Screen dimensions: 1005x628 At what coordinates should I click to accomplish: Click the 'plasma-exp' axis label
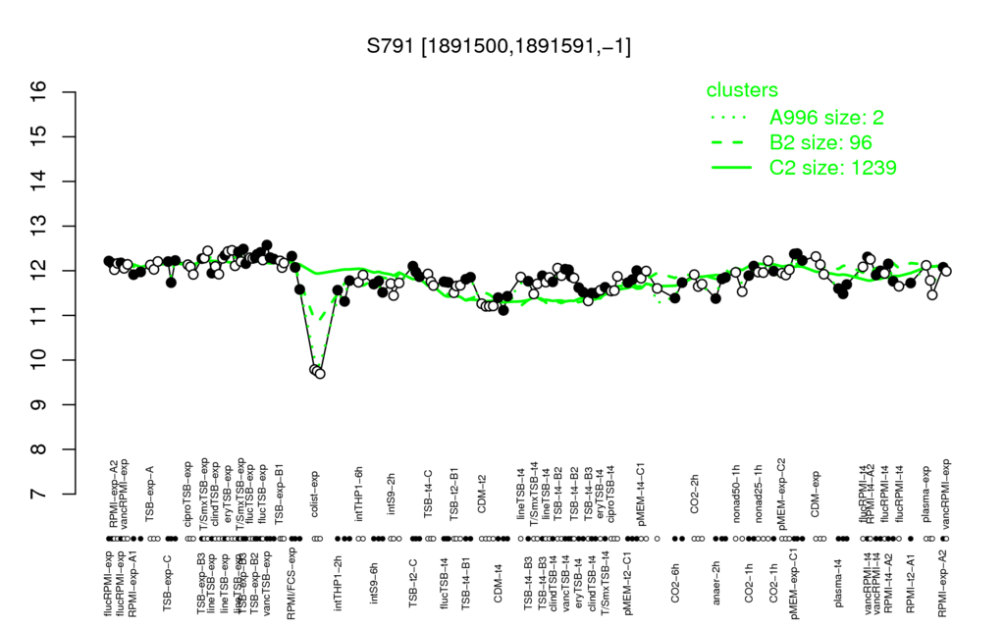[926, 496]
